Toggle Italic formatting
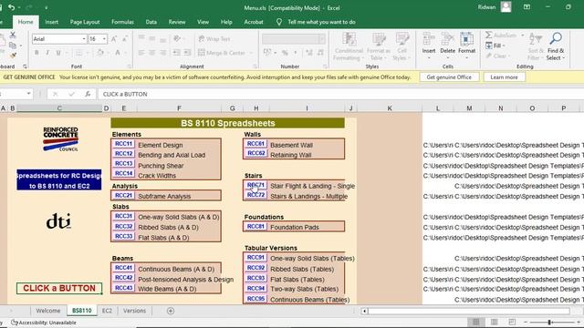This screenshot has width=584, height=328. coord(47,53)
